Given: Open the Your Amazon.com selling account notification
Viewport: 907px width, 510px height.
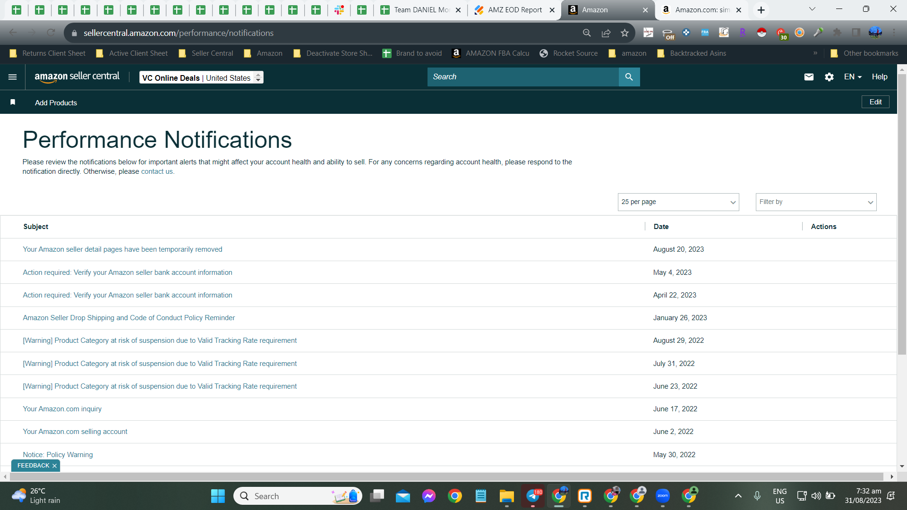Looking at the screenshot, I should (x=75, y=432).
